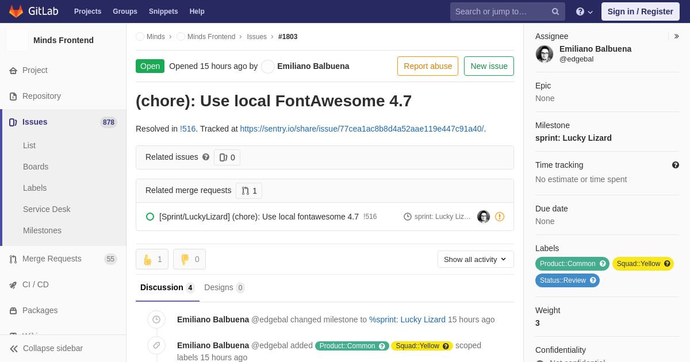Click the orange pipeline warning icon

pos(500,217)
